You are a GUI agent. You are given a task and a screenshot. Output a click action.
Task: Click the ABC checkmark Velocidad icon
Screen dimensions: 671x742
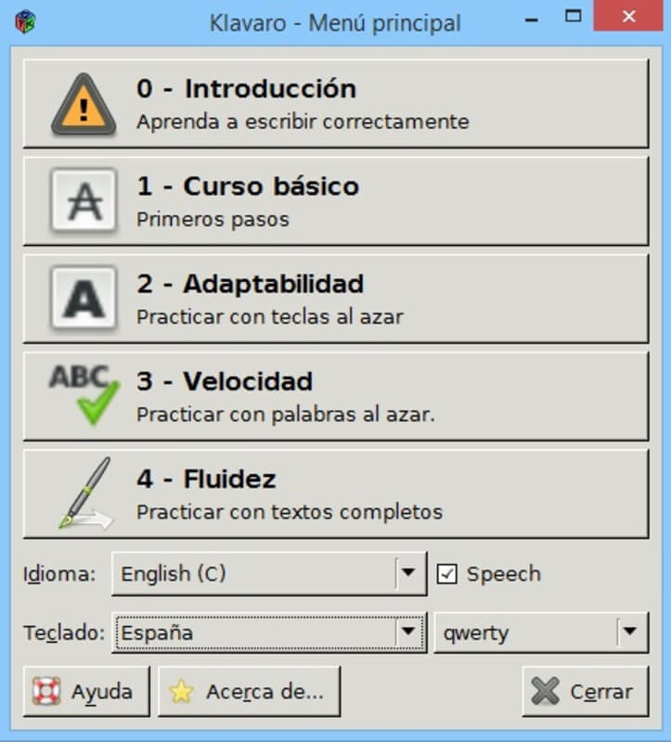pyautogui.click(x=84, y=395)
